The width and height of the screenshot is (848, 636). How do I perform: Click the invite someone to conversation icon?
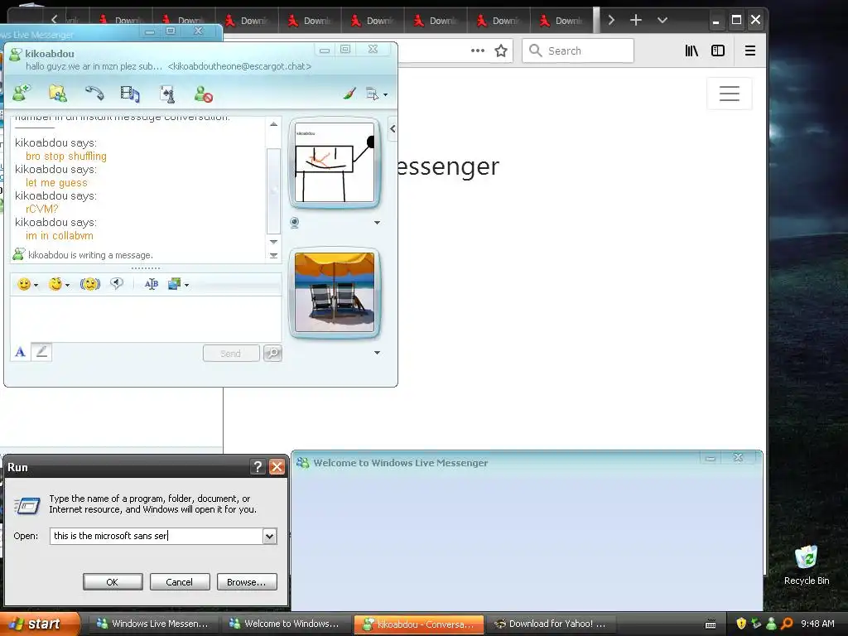point(22,94)
